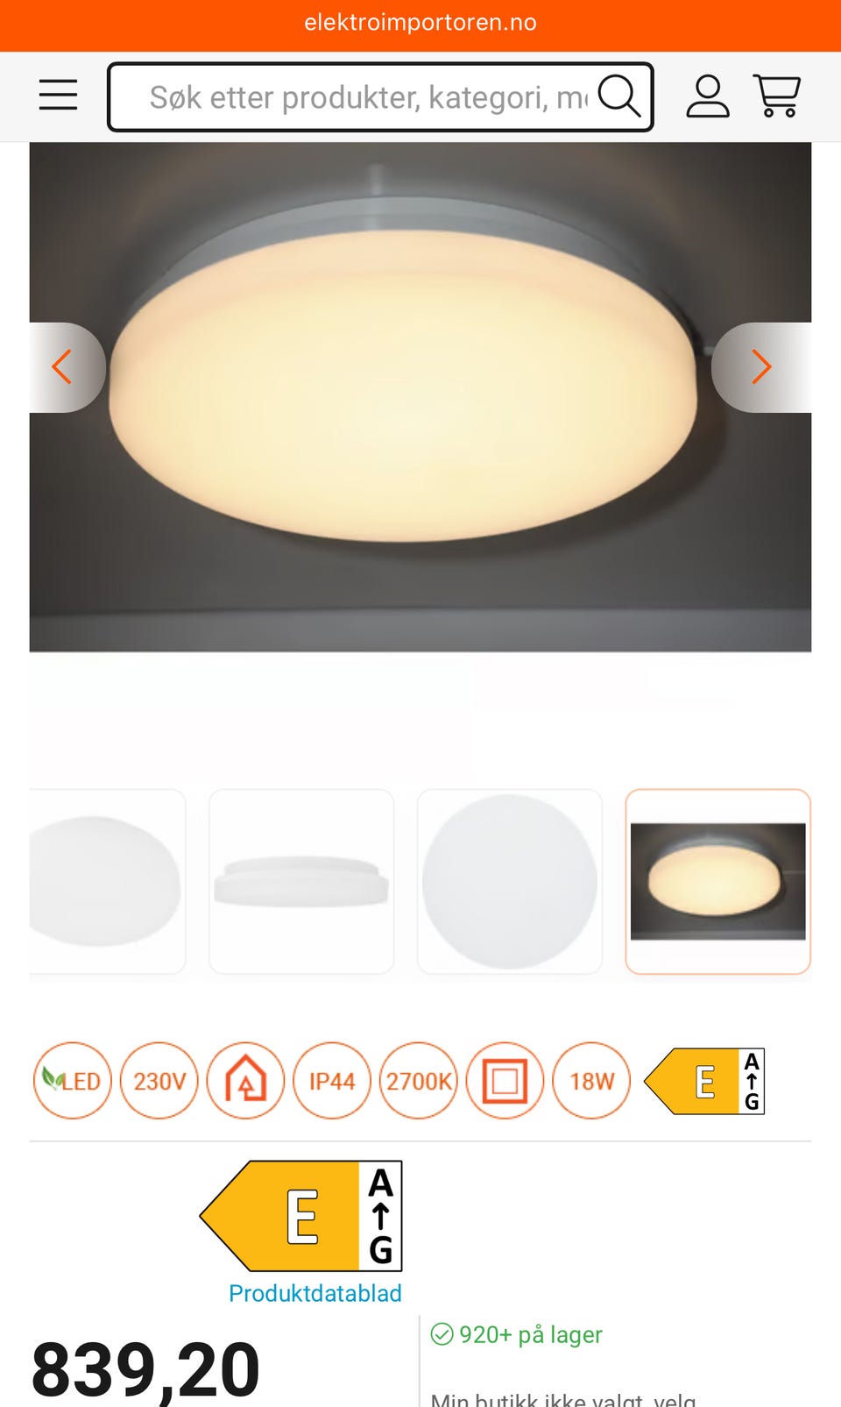Click the indoor-use house badge icon
This screenshot has width=841, height=1407.
pyautogui.click(x=245, y=1080)
